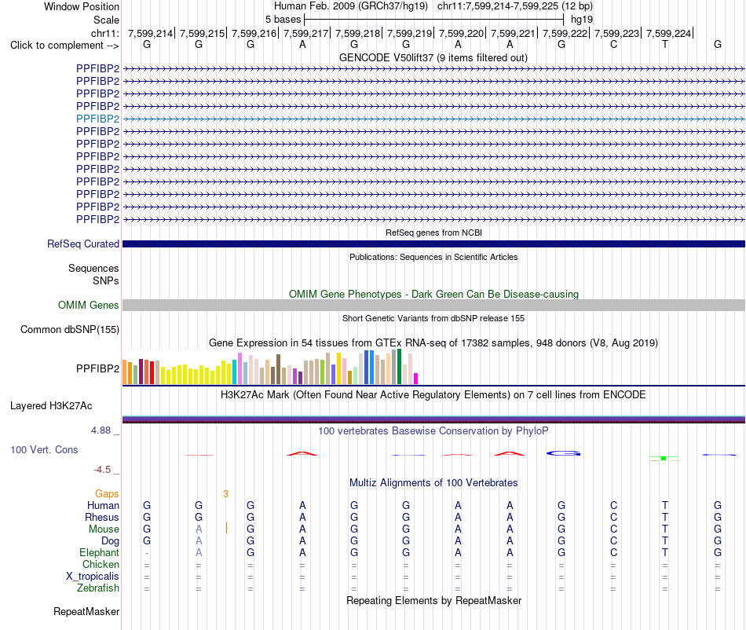The image size is (746, 630).
Task: Click the "100 Vert. Cons" track label
Action: tap(44, 449)
